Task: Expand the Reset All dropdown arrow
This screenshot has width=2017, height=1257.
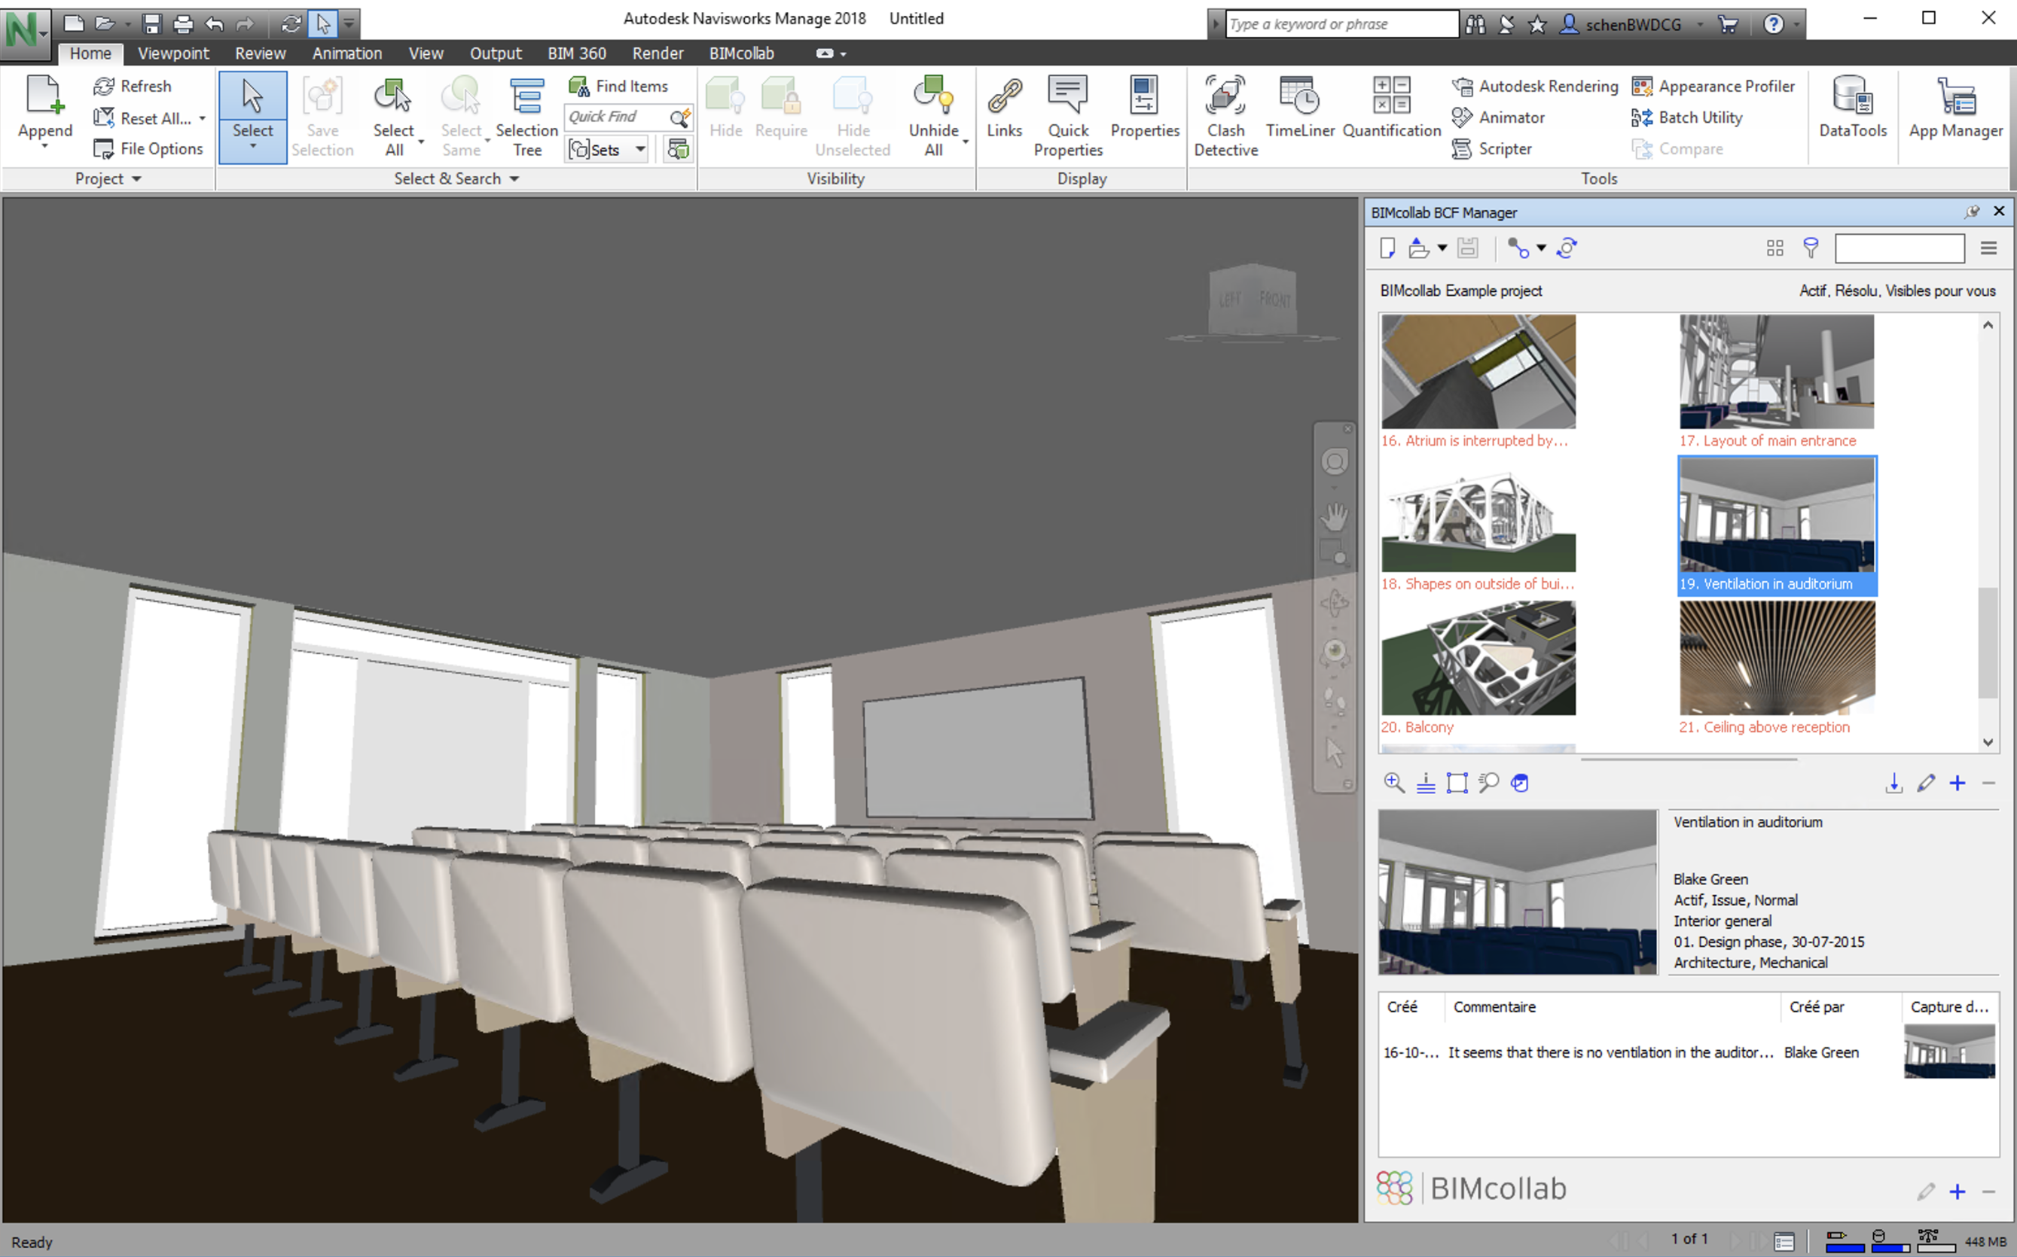Action: [x=202, y=118]
